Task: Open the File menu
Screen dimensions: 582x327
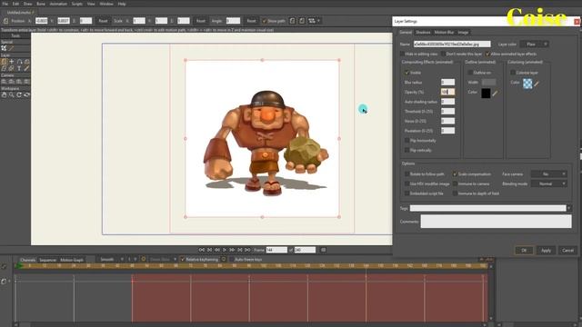Action: point(5,4)
